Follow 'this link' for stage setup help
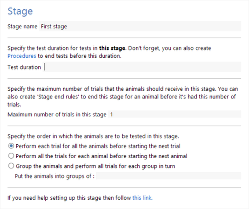Image resolution: width=249 pixels, height=209 pixels. pyautogui.click(x=142, y=198)
